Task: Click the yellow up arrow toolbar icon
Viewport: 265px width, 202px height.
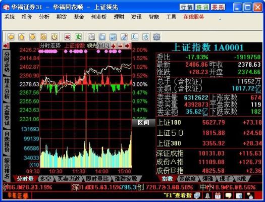Action: click(x=22, y=37)
